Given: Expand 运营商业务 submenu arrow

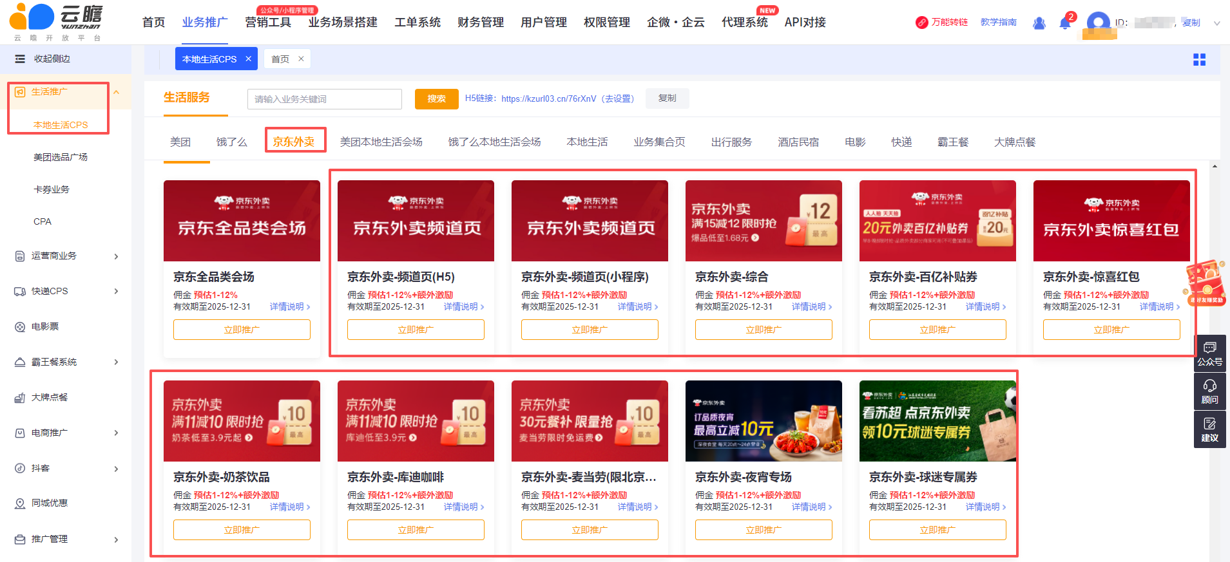Looking at the screenshot, I should pos(116,256).
